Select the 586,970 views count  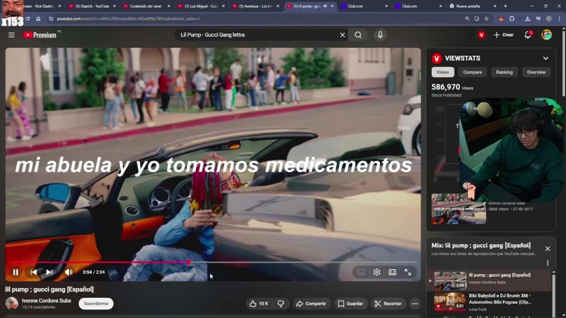[x=446, y=87]
